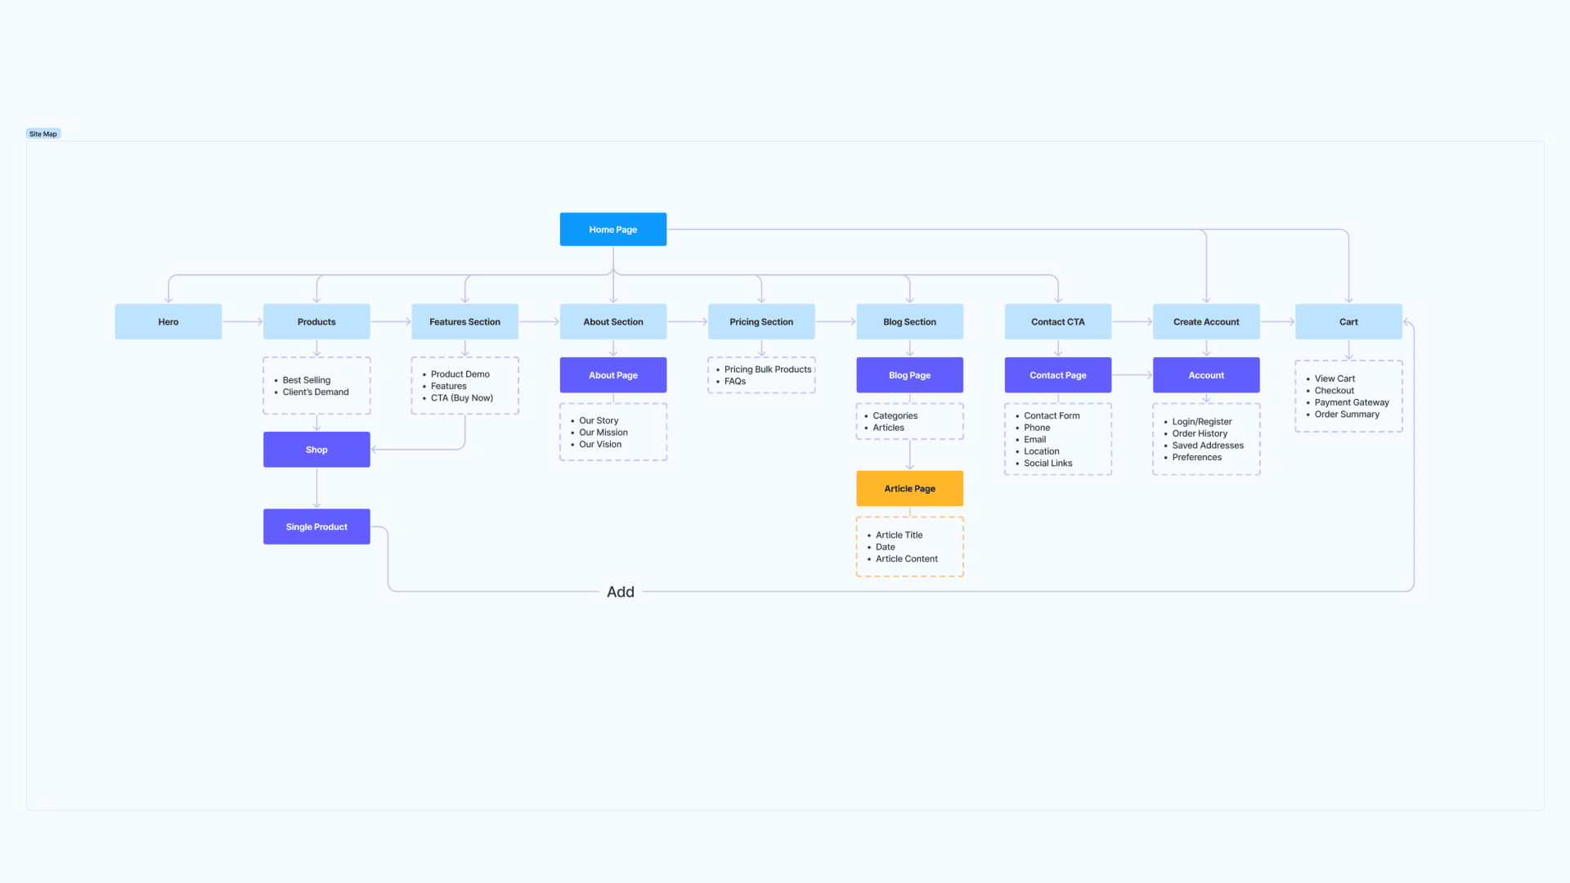The width and height of the screenshot is (1570, 883).
Task: Expand the Blog Section tree item
Action: pos(909,320)
